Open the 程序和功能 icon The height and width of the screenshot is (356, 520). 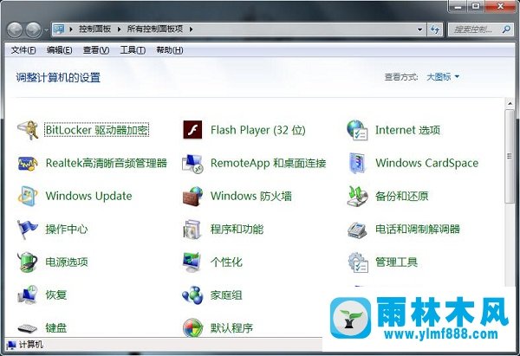[192, 229]
